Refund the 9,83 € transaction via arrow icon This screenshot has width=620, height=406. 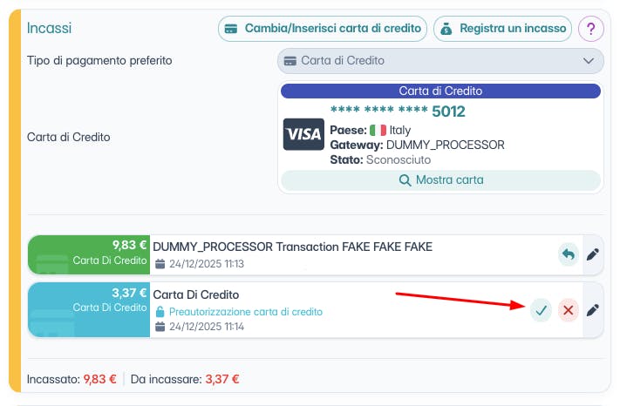pos(569,254)
